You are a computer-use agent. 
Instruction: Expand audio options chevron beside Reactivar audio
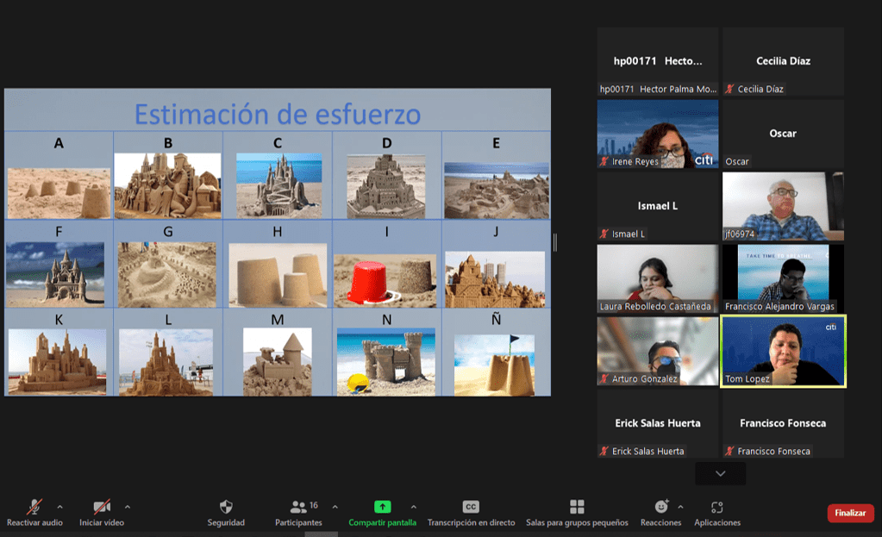point(59,507)
